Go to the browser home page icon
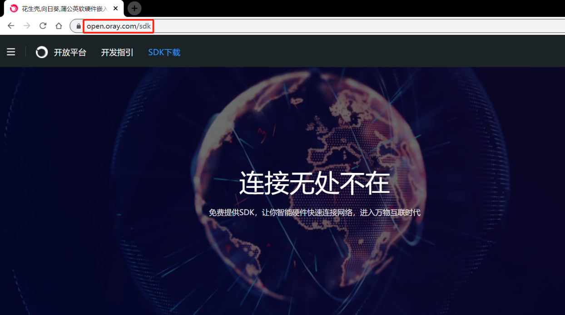Image resolution: width=565 pixels, height=315 pixels. 59,26
